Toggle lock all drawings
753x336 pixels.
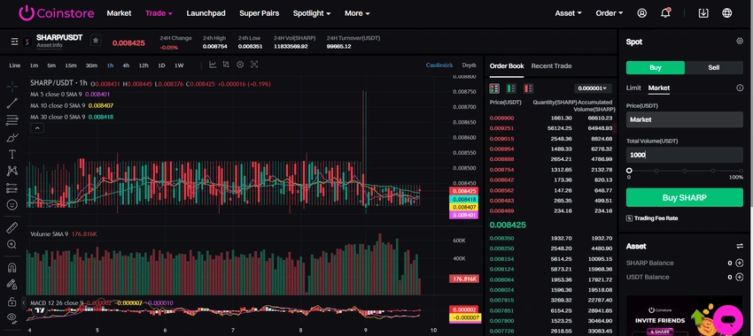tap(12, 302)
